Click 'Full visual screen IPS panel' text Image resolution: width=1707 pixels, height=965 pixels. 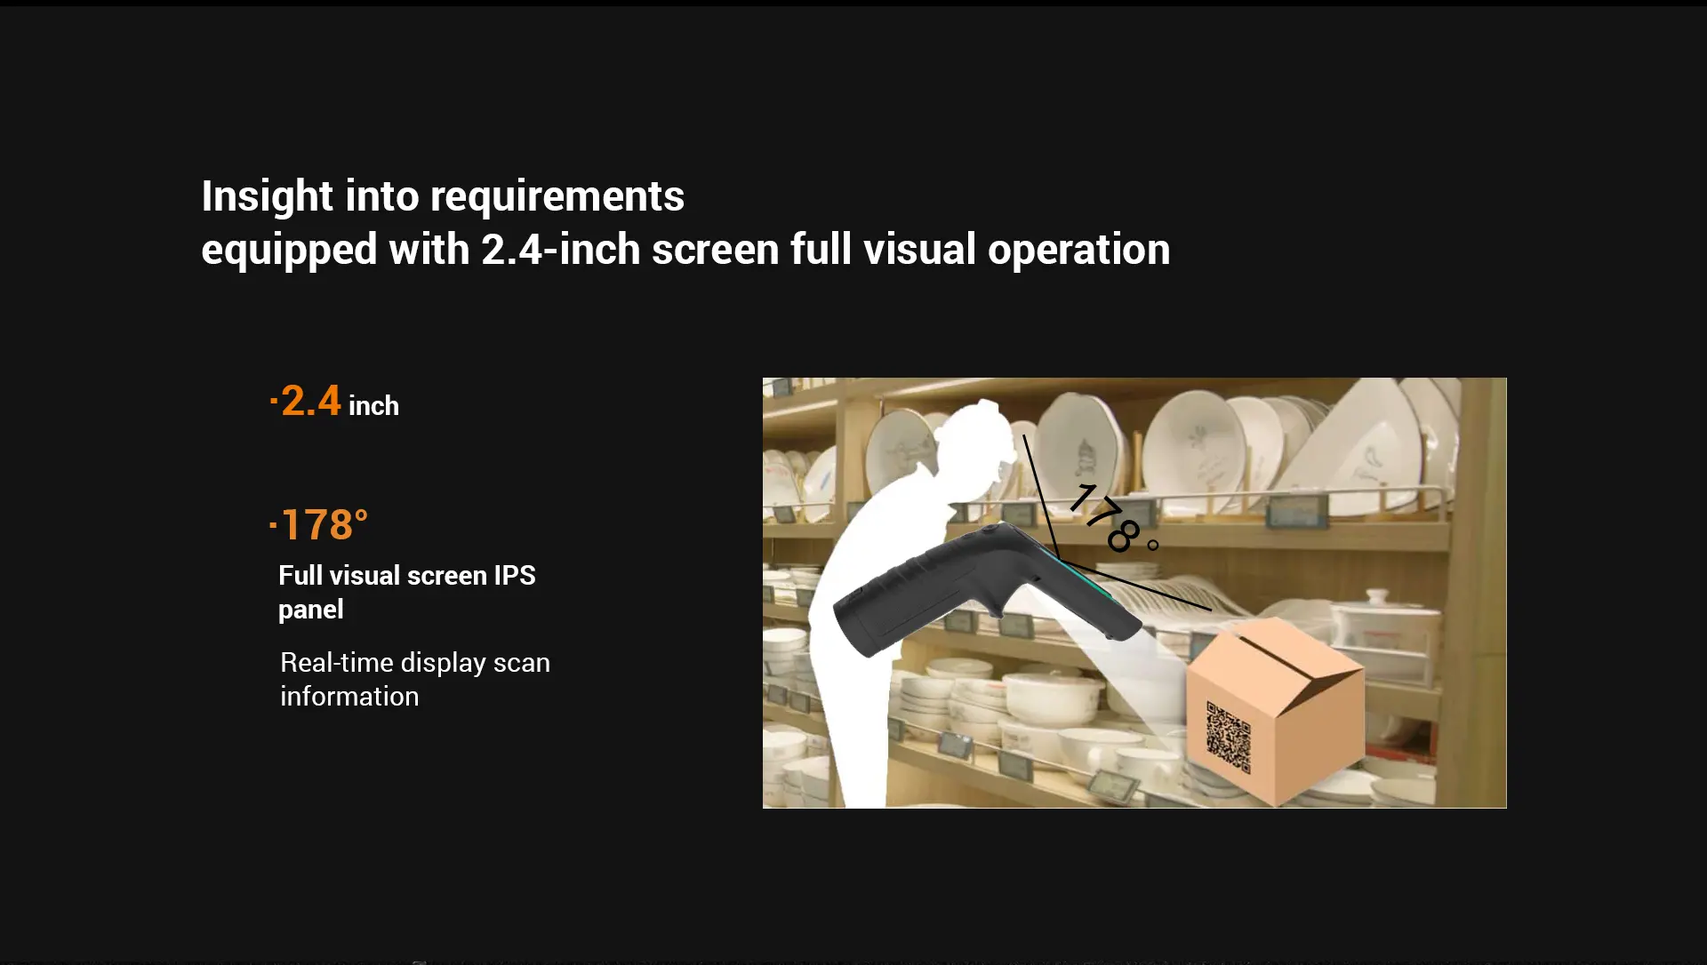click(407, 593)
